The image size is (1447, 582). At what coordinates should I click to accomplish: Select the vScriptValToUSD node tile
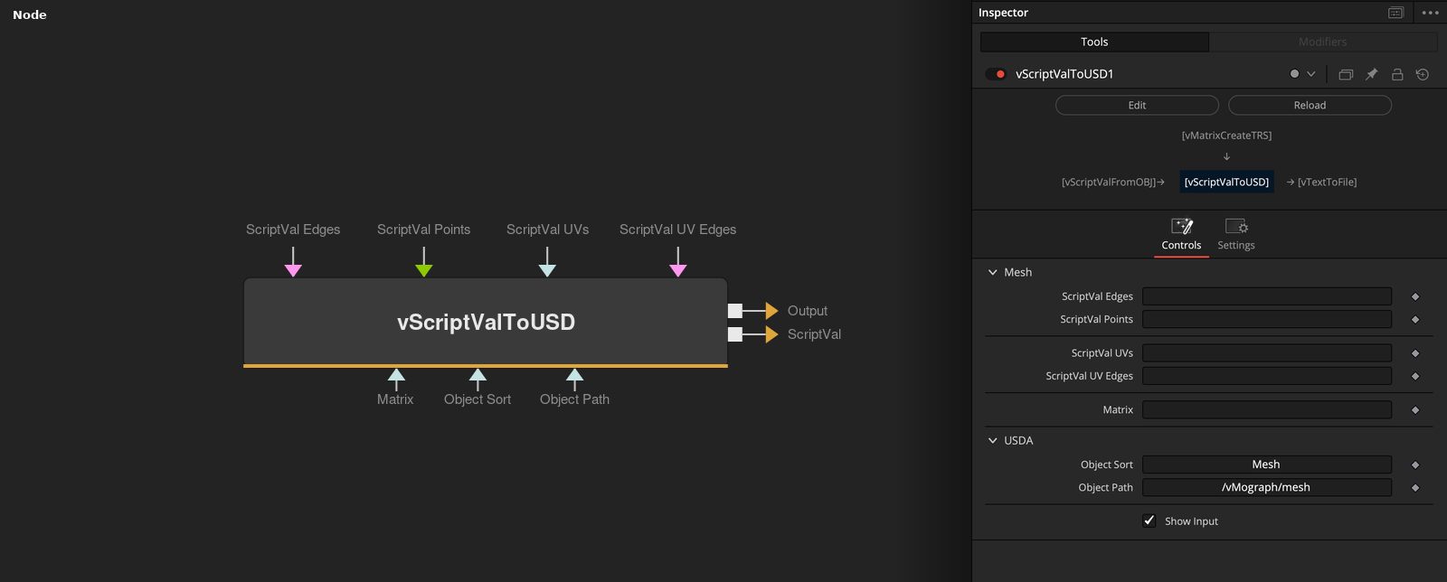pyautogui.click(x=486, y=323)
